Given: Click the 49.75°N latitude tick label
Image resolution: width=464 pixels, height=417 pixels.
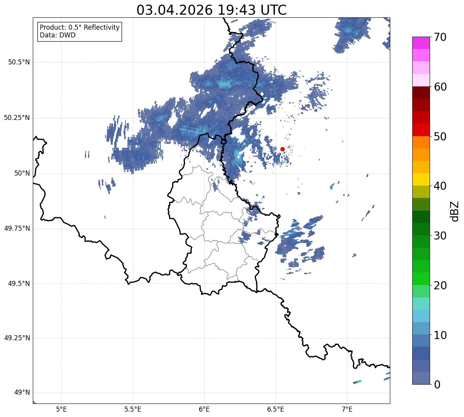Looking at the screenshot, I should (17, 228).
